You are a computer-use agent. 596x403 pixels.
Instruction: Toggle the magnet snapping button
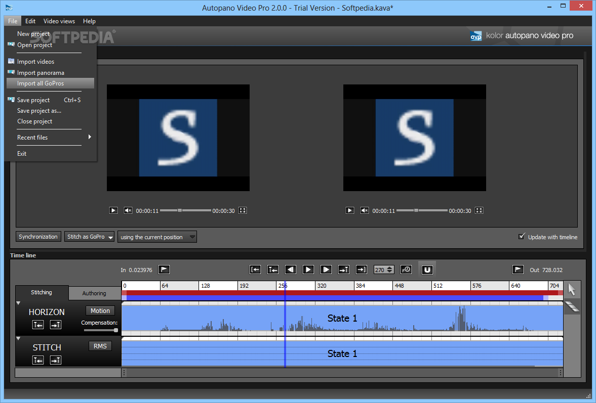(427, 270)
